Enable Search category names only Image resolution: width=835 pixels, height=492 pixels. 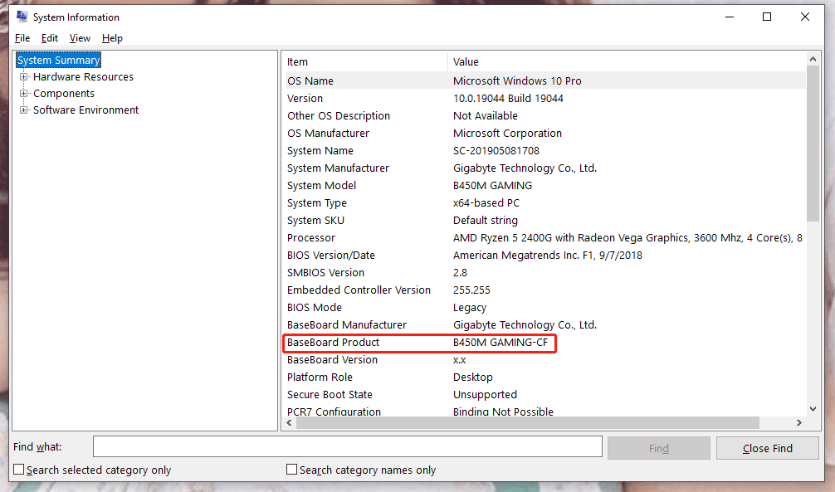[291, 470]
